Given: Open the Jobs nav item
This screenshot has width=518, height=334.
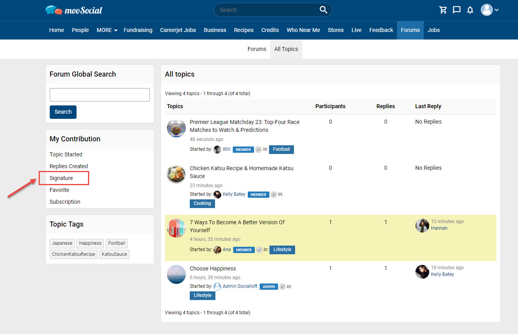Looking at the screenshot, I should pos(434,30).
